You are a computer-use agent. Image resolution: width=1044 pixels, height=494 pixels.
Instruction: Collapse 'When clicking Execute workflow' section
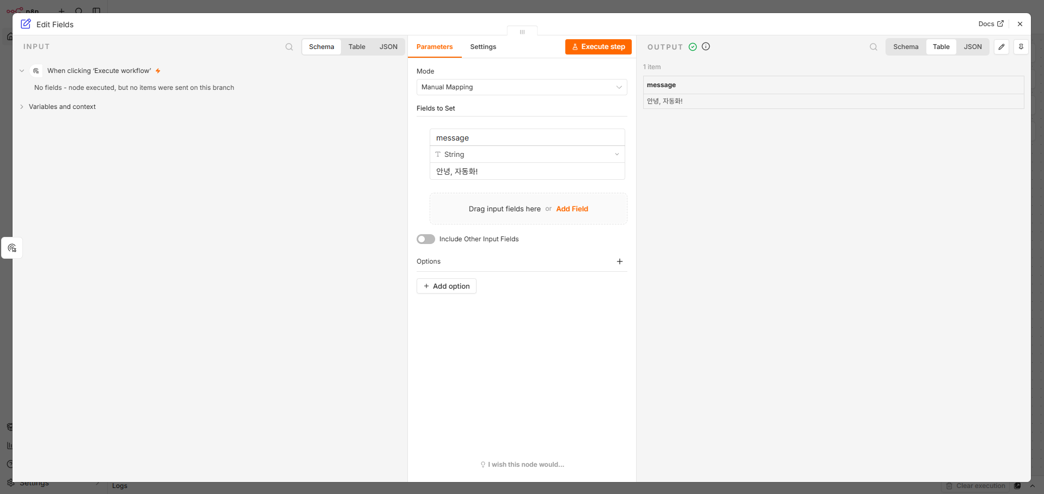pos(22,71)
